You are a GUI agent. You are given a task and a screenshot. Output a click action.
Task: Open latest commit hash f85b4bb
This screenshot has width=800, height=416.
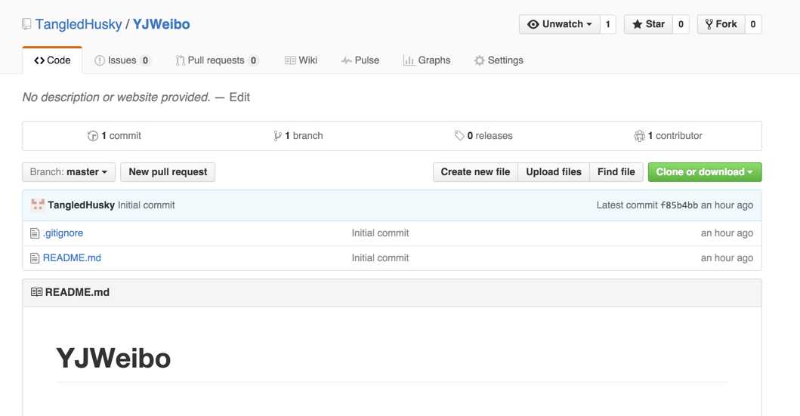[679, 205]
